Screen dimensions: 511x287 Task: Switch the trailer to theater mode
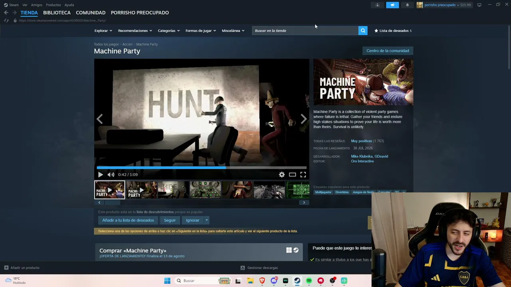pos(293,175)
